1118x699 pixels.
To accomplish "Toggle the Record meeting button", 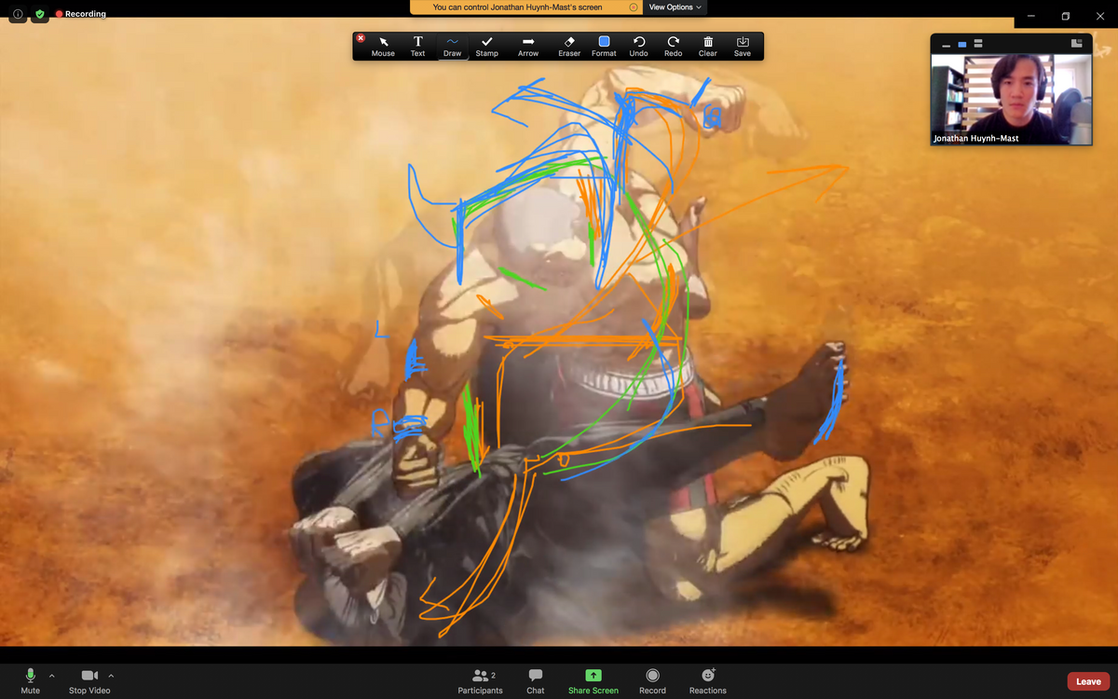I will point(652,680).
